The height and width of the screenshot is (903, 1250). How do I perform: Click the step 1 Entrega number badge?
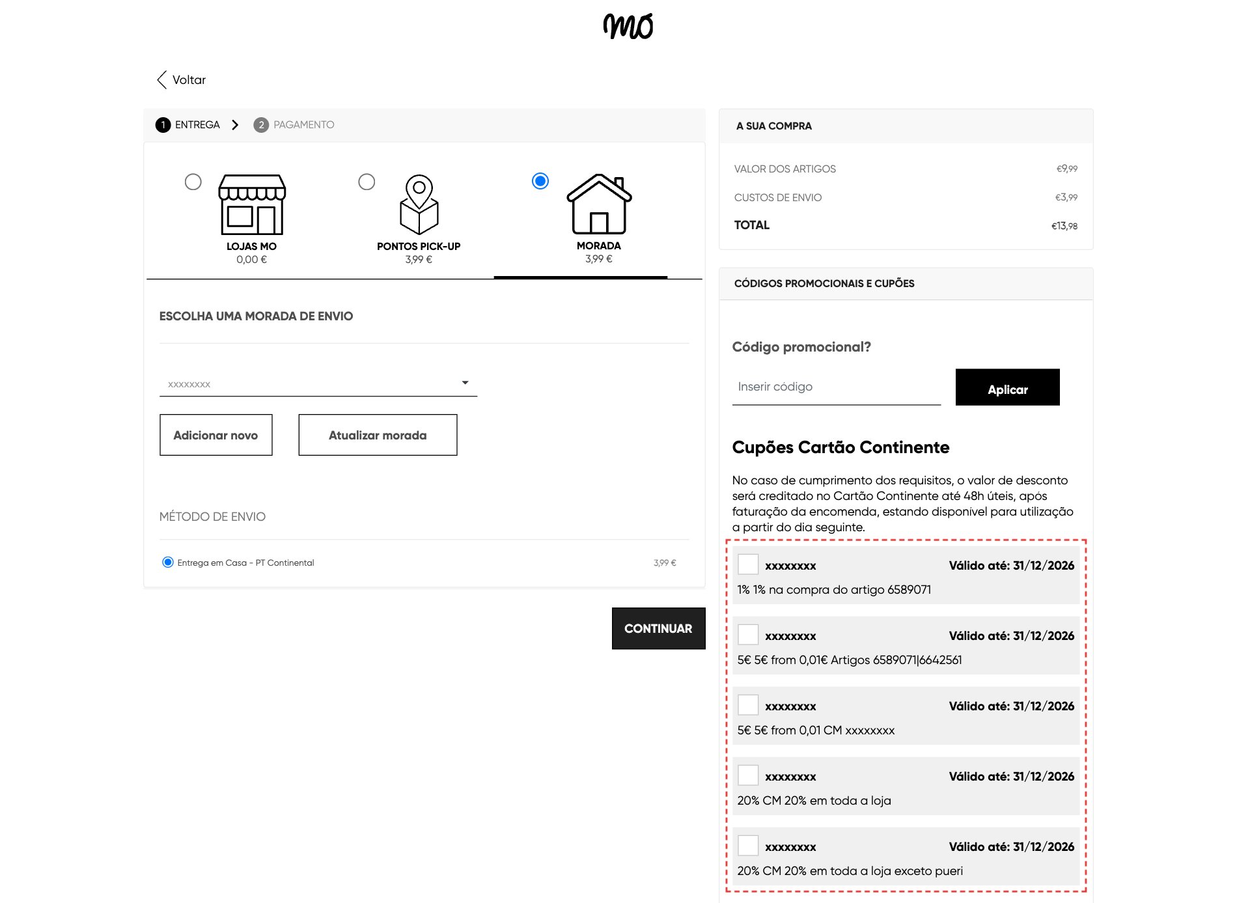[x=163, y=125]
